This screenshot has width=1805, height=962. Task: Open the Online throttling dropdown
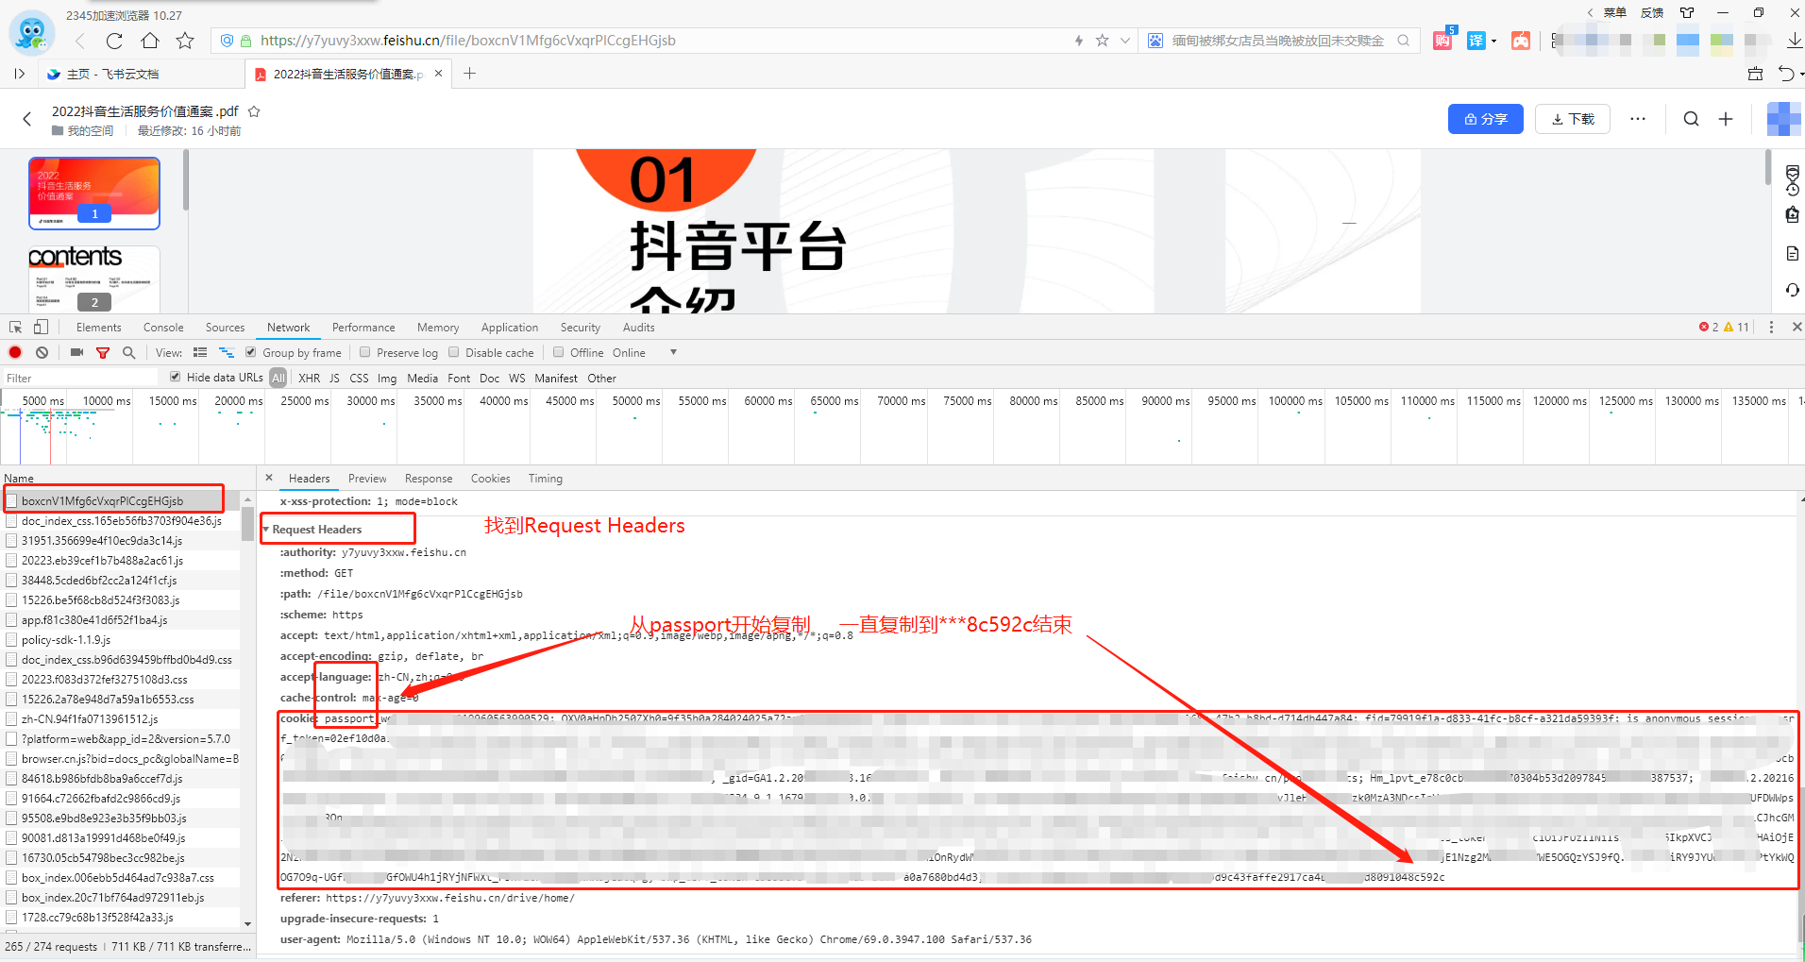tap(672, 352)
